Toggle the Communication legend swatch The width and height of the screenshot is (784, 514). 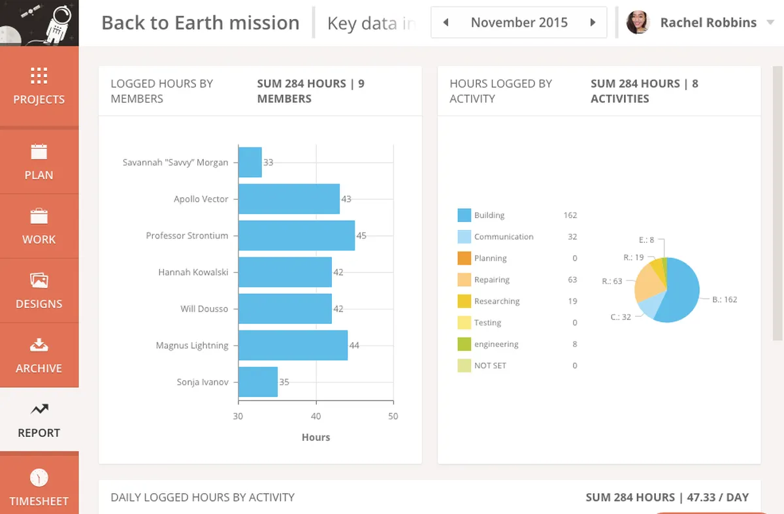(464, 236)
